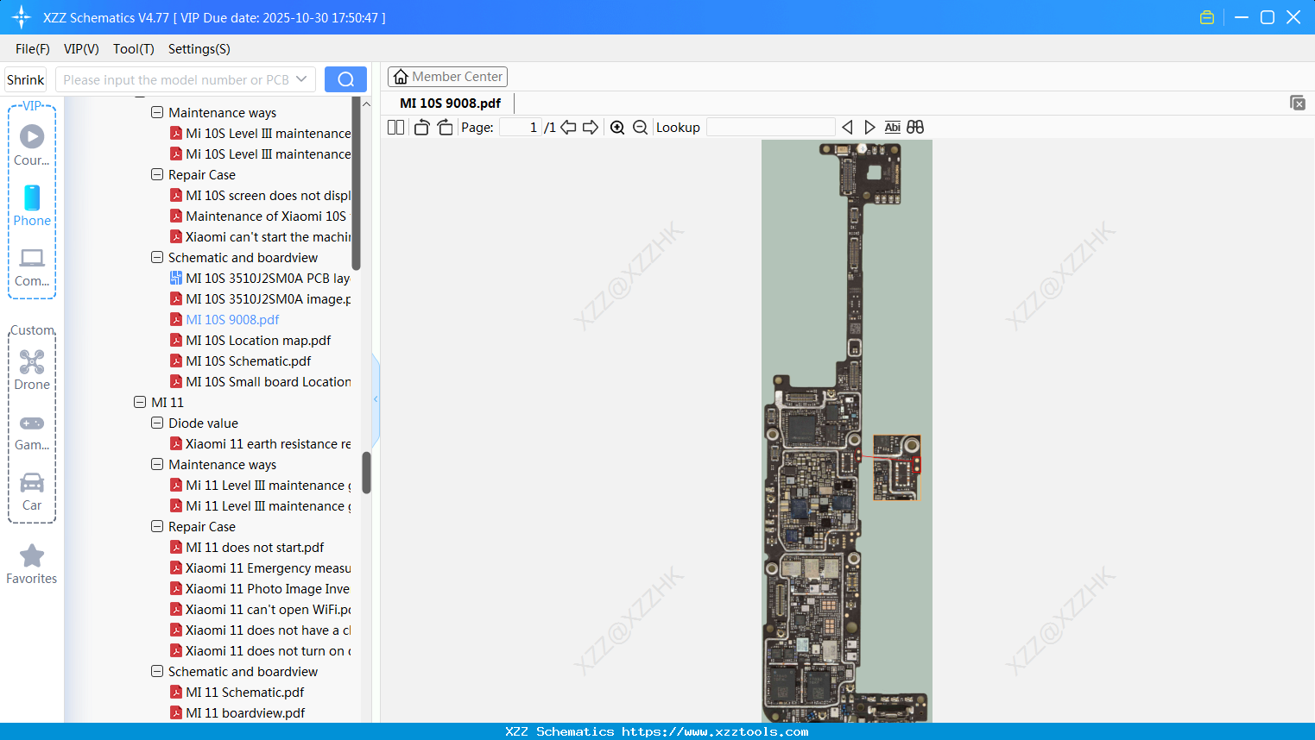
Task: Open the model number dropdown arrow
Action: (301, 79)
